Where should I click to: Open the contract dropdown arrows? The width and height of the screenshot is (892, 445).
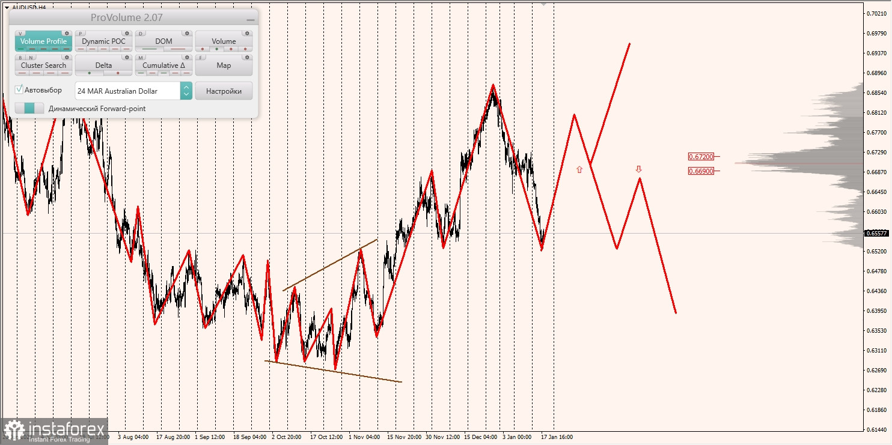click(186, 91)
